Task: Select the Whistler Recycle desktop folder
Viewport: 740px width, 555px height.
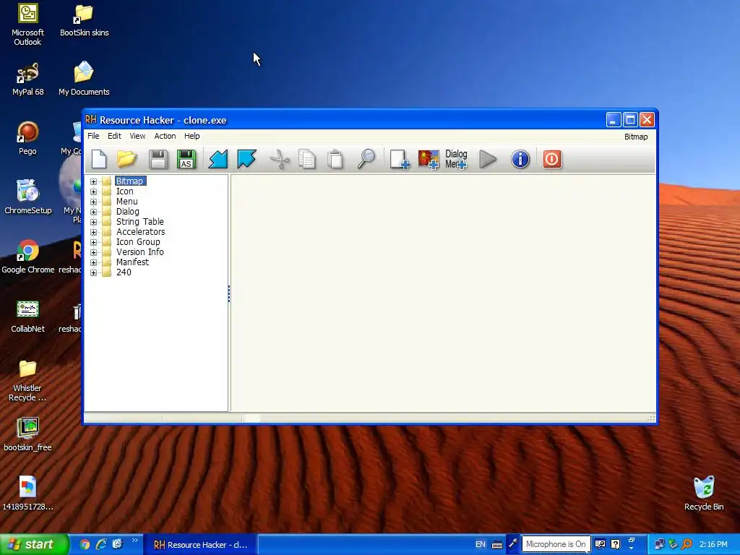Action: pos(27,382)
